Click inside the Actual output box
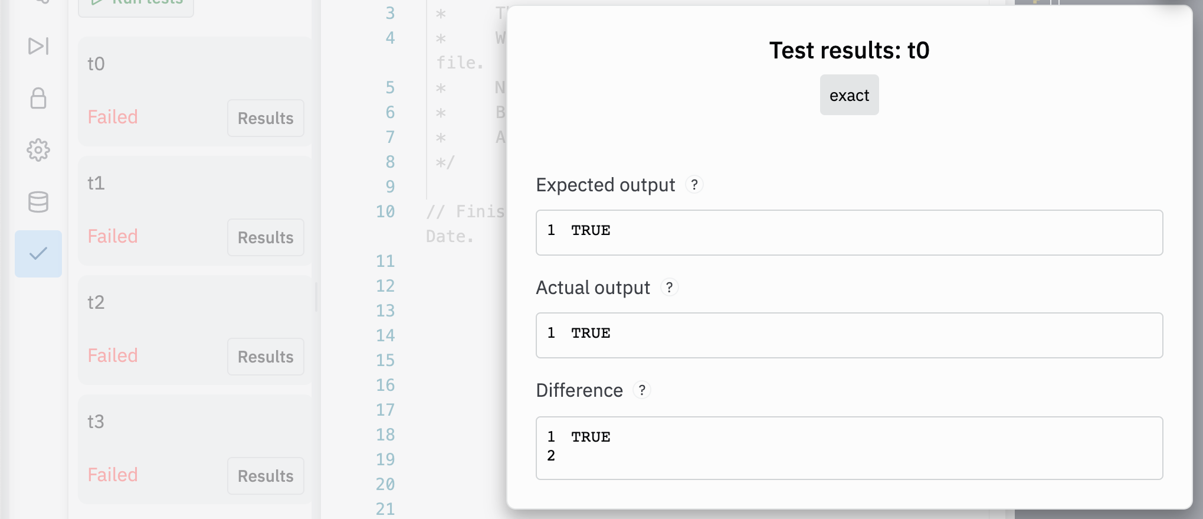Viewport: 1203px width, 519px height. (x=849, y=335)
